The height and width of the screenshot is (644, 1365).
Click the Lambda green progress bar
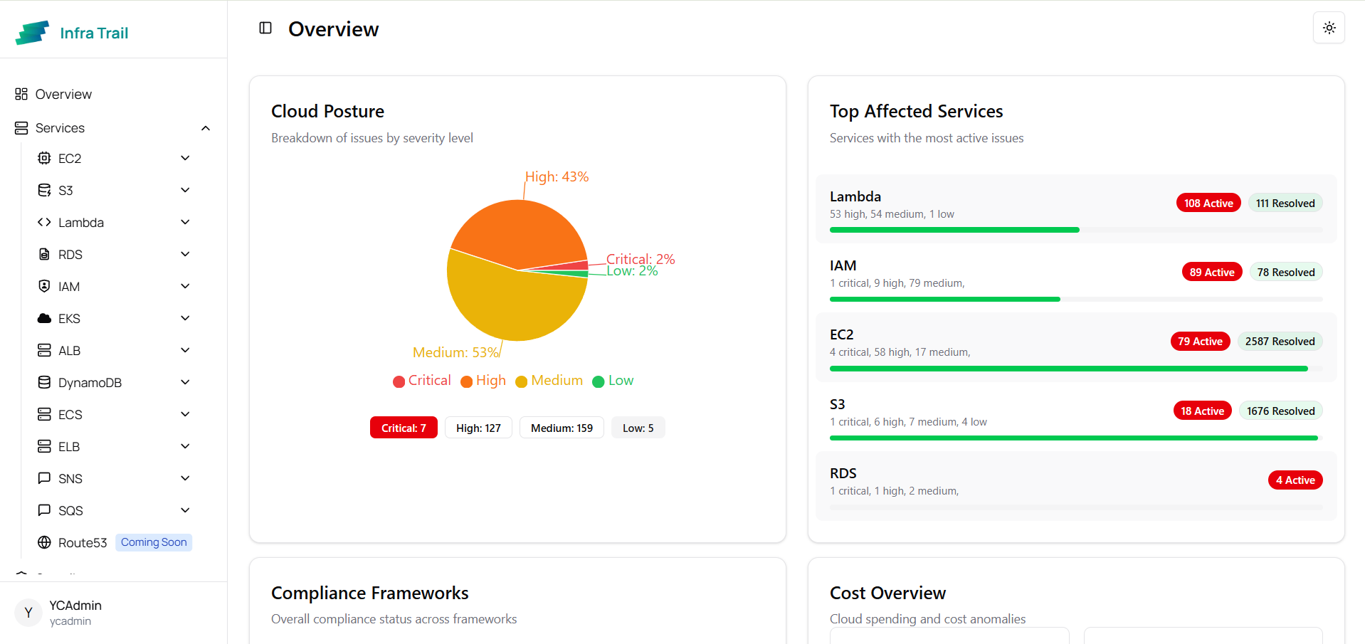954,230
